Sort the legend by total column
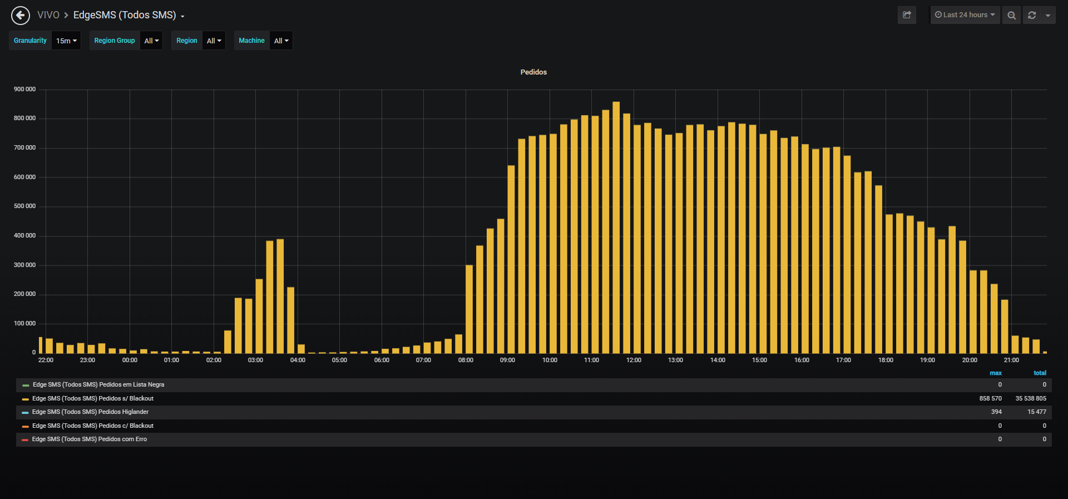The image size is (1068, 499). click(x=1040, y=373)
